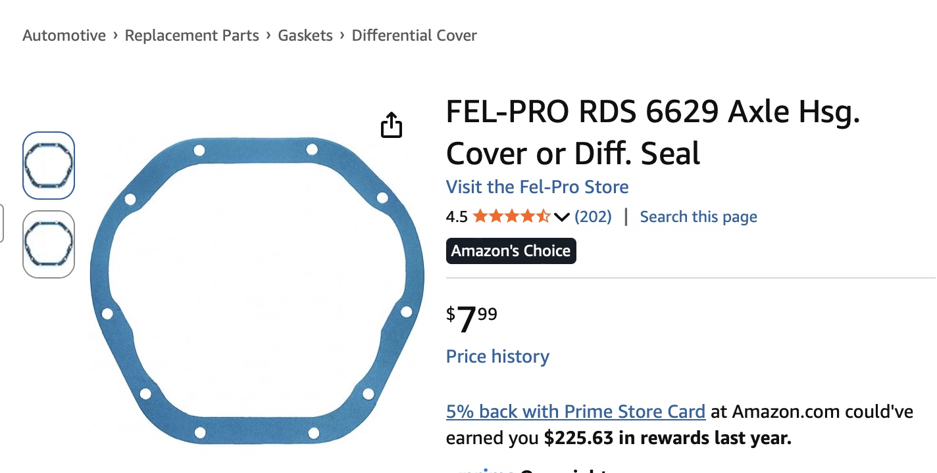The height and width of the screenshot is (473, 937).
Task: Open the Replacement Parts breadcrumb
Action: [x=192, y=35]
